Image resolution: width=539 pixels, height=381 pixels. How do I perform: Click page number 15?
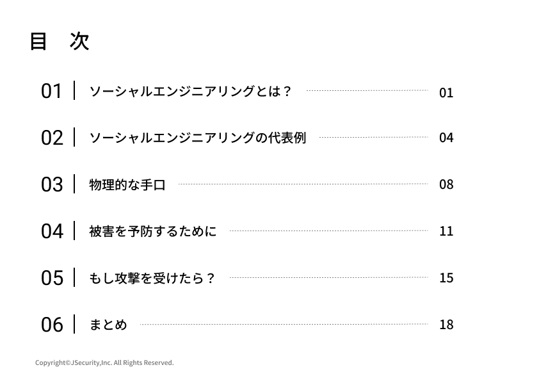pos(446,278)
